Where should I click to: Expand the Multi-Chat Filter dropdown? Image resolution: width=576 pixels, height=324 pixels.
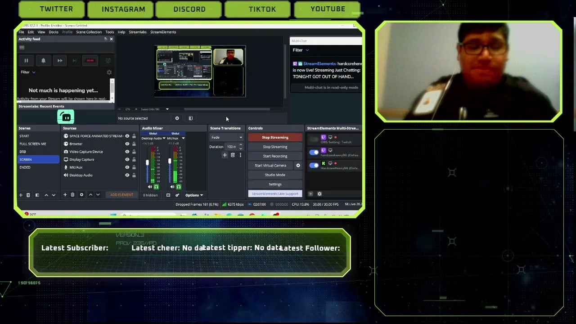[x=301, y=50]
